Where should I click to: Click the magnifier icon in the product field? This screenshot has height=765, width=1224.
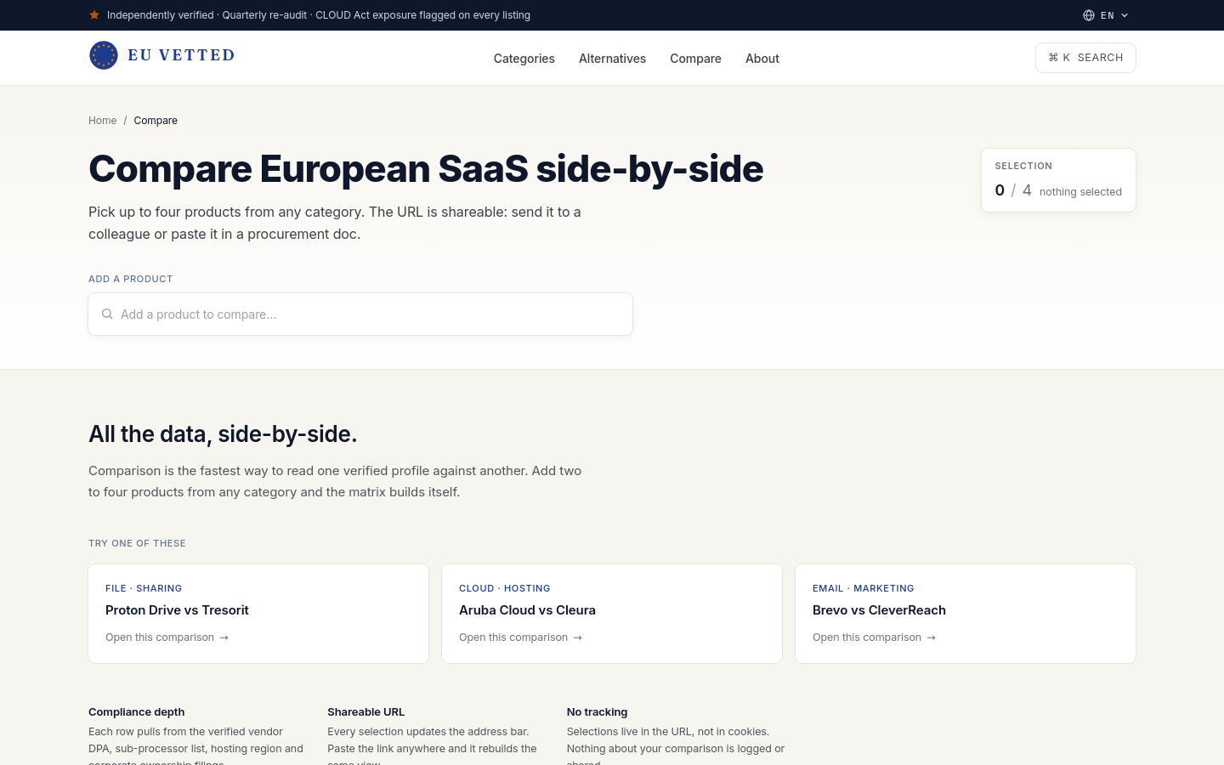(x=107, y=314)
